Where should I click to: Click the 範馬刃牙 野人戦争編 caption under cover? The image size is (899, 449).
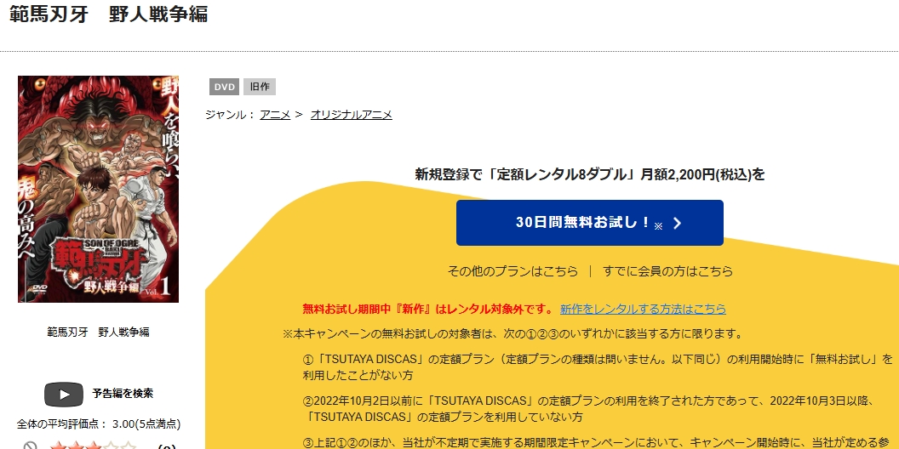point(98,332)
